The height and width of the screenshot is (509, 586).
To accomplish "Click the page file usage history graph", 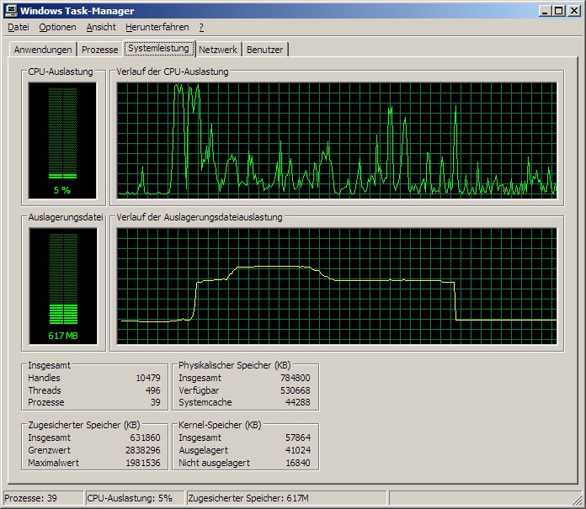I will (x=337, y=286).
